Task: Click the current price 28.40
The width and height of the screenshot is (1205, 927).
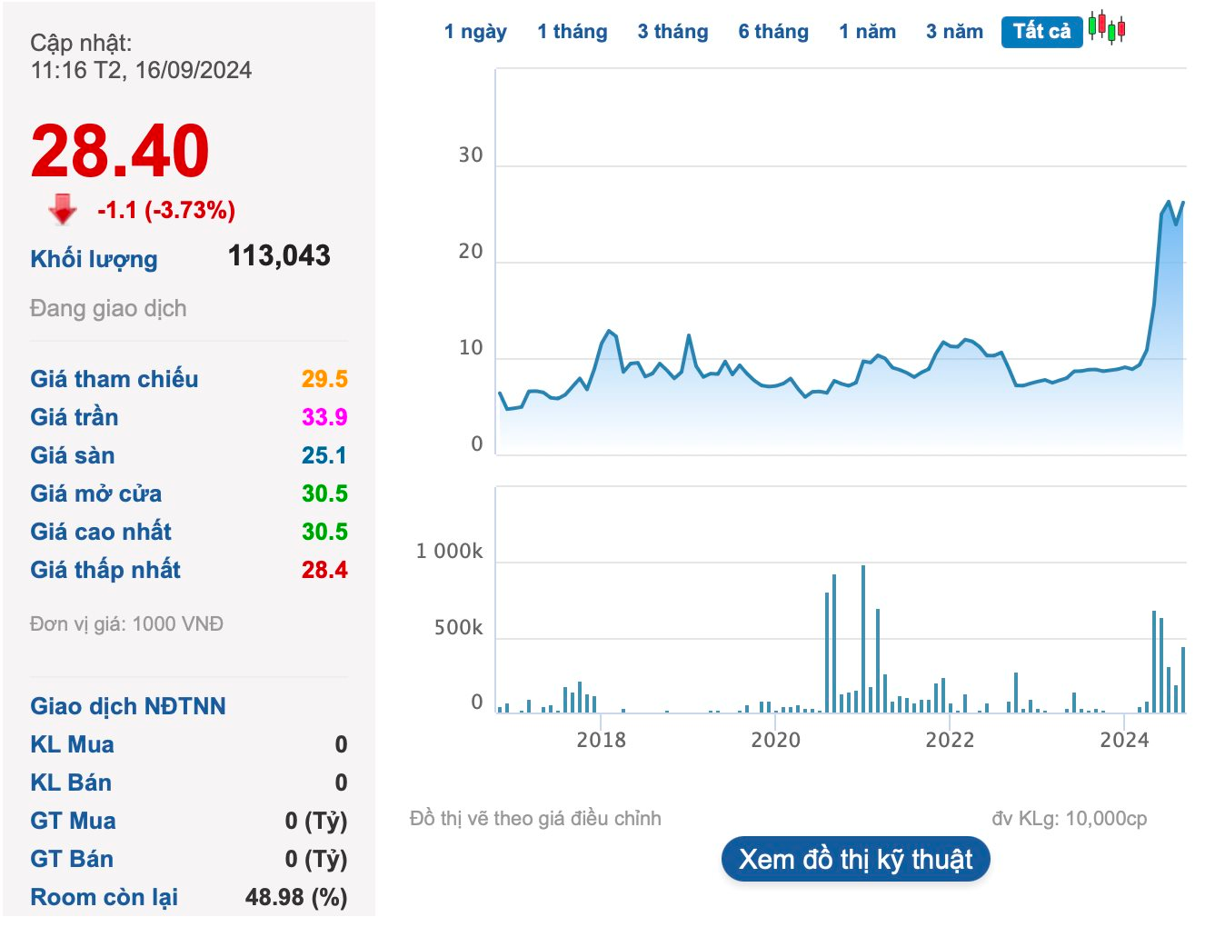Action: tap(120, 151)
